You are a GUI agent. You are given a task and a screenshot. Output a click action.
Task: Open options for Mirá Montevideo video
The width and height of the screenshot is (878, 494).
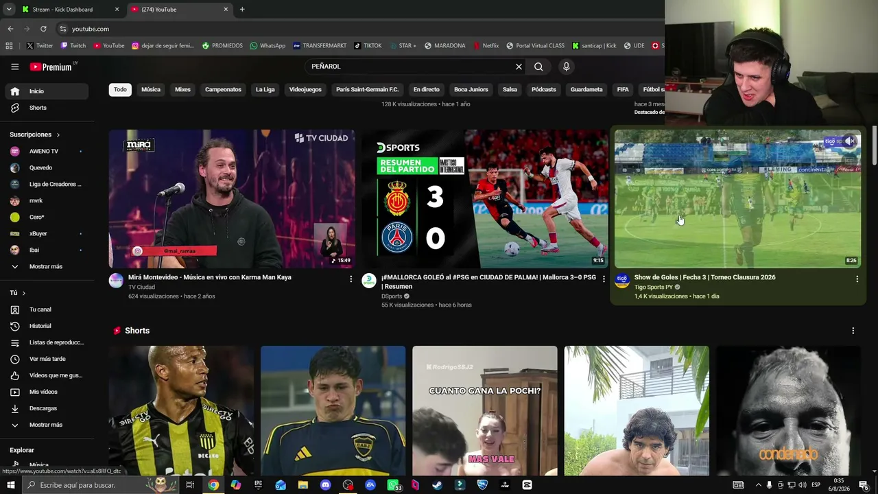pyautogui.click(x=351, y=279)
